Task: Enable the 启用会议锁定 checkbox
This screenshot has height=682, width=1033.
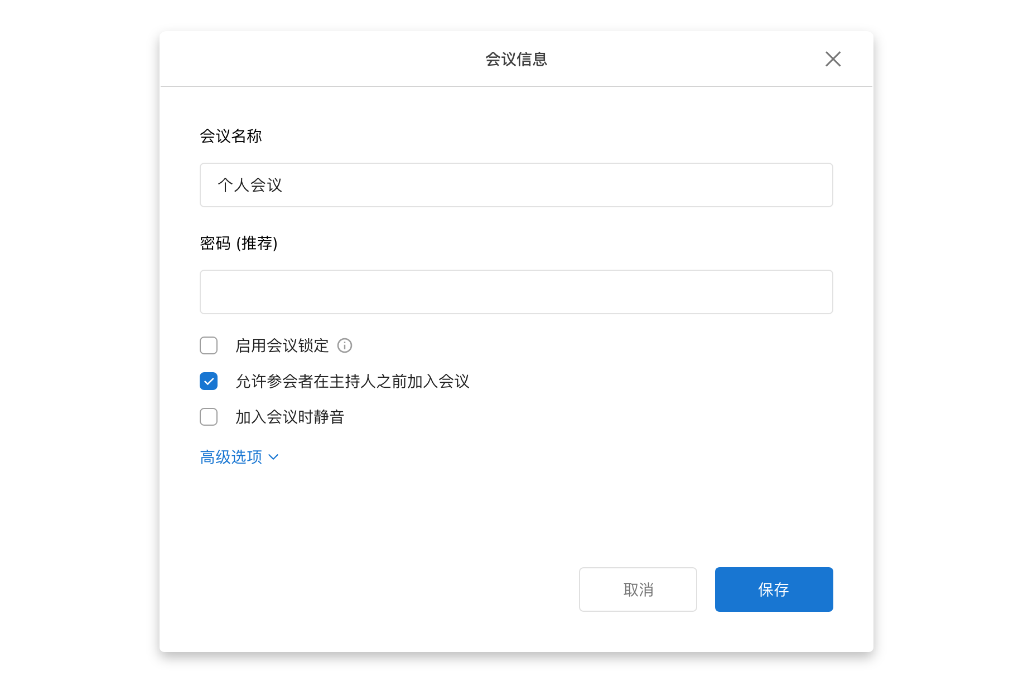Action: tap(209, 346)
